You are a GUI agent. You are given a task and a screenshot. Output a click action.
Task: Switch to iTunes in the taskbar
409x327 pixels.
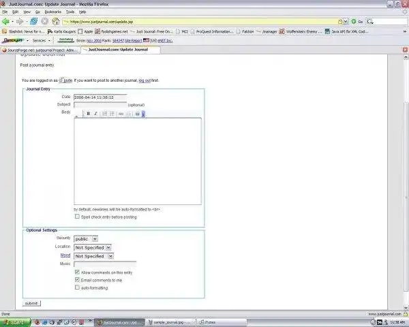pyautogui.click(x=222, y=322)
